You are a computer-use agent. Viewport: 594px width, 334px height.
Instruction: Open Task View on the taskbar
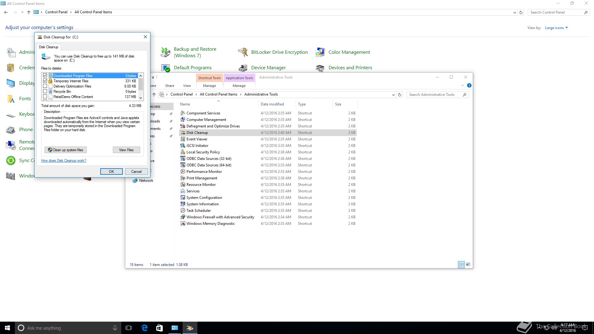129,328
